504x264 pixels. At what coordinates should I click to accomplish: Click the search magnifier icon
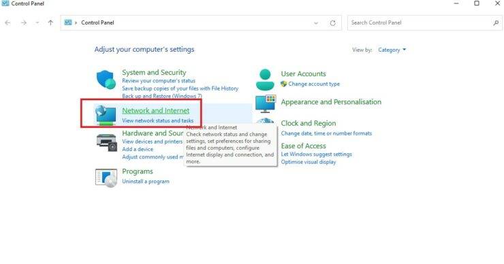point(496,23)
